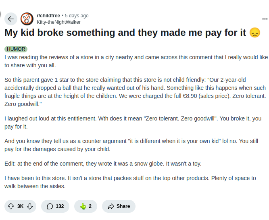Filter posts by the HUMOR flair tag
Image resolution: width=269 pixels, height=220 pixels.
(16, 49)
